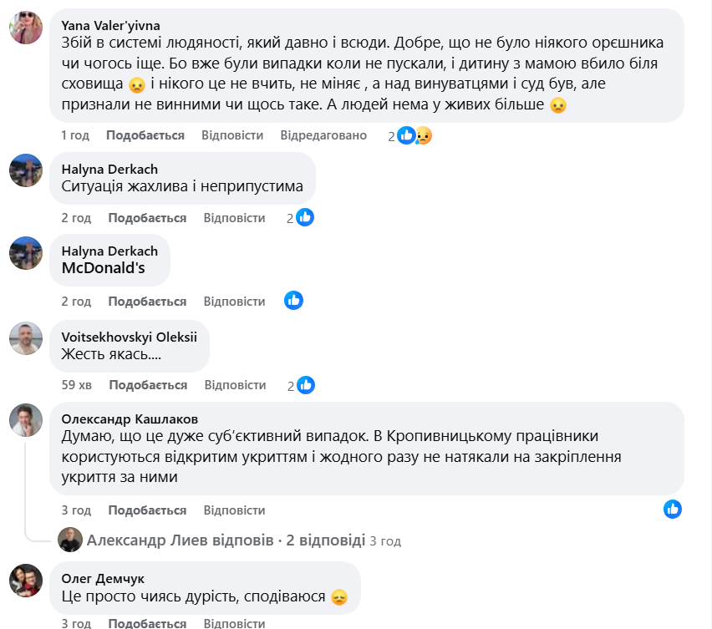
Task: Show edit history via Відредаговано
Action: click(x=323, y=135)
